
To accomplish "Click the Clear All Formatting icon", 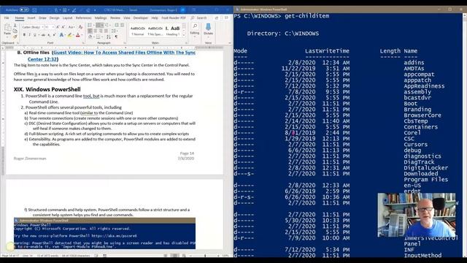I will click(80, 27).
